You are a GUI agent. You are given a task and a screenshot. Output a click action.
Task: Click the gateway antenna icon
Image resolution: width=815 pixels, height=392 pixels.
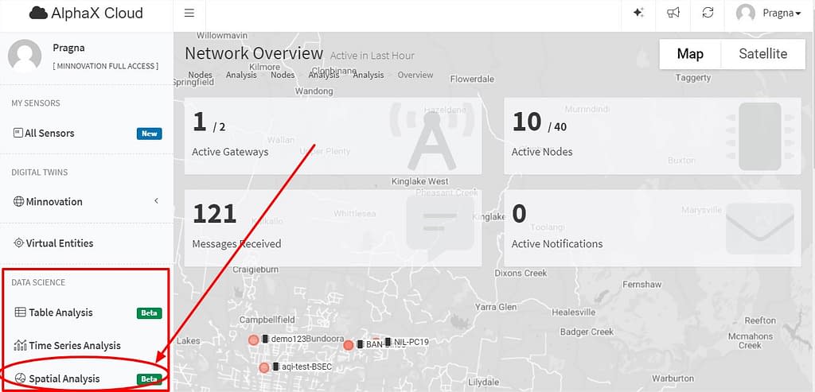(x=431, y=137)
